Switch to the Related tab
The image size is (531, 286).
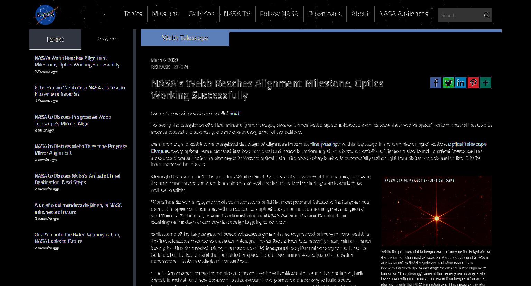click(107, 39)
